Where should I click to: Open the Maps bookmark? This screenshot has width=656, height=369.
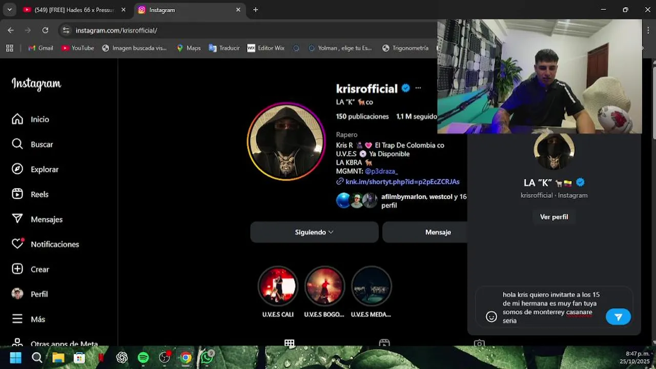pos(188,48)
